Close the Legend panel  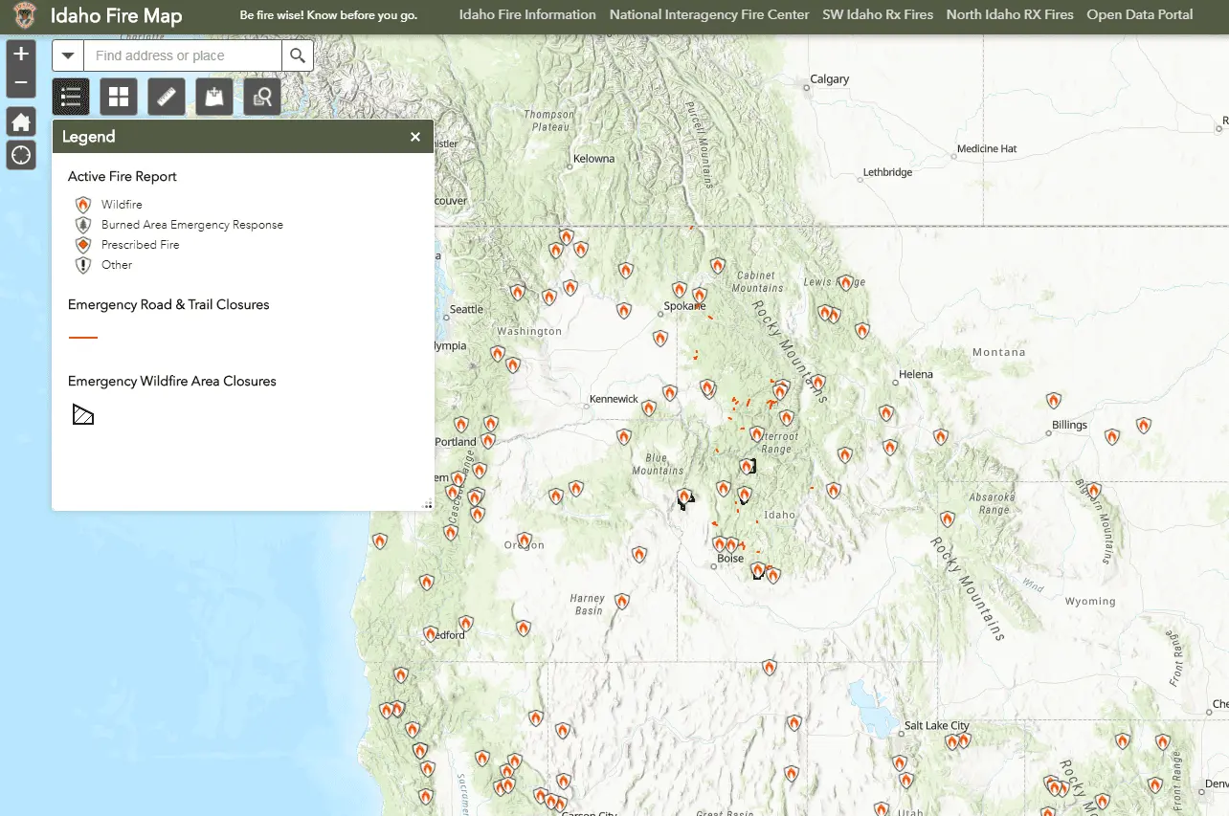click(415, 137)
